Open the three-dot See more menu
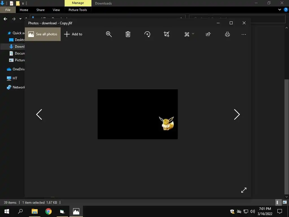Image resolution: width=289 pixels, height=217 pixels. click(244, 34)
